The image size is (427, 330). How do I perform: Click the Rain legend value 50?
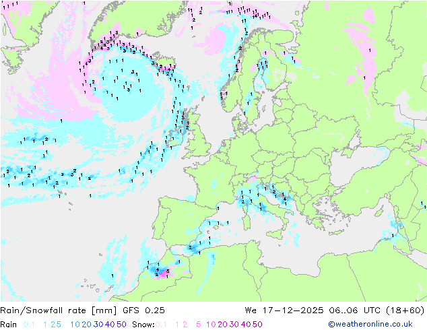pyautogui.click(x=121, y=325)
